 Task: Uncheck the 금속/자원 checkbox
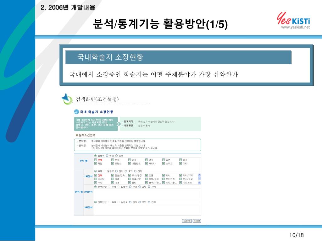click(x=147, y=182)
